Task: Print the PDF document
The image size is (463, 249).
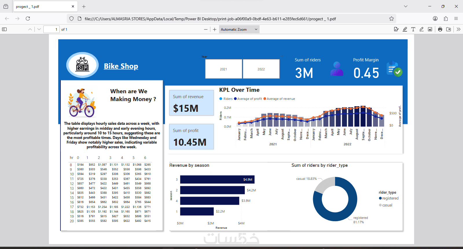Action: (x=440, y=29)
